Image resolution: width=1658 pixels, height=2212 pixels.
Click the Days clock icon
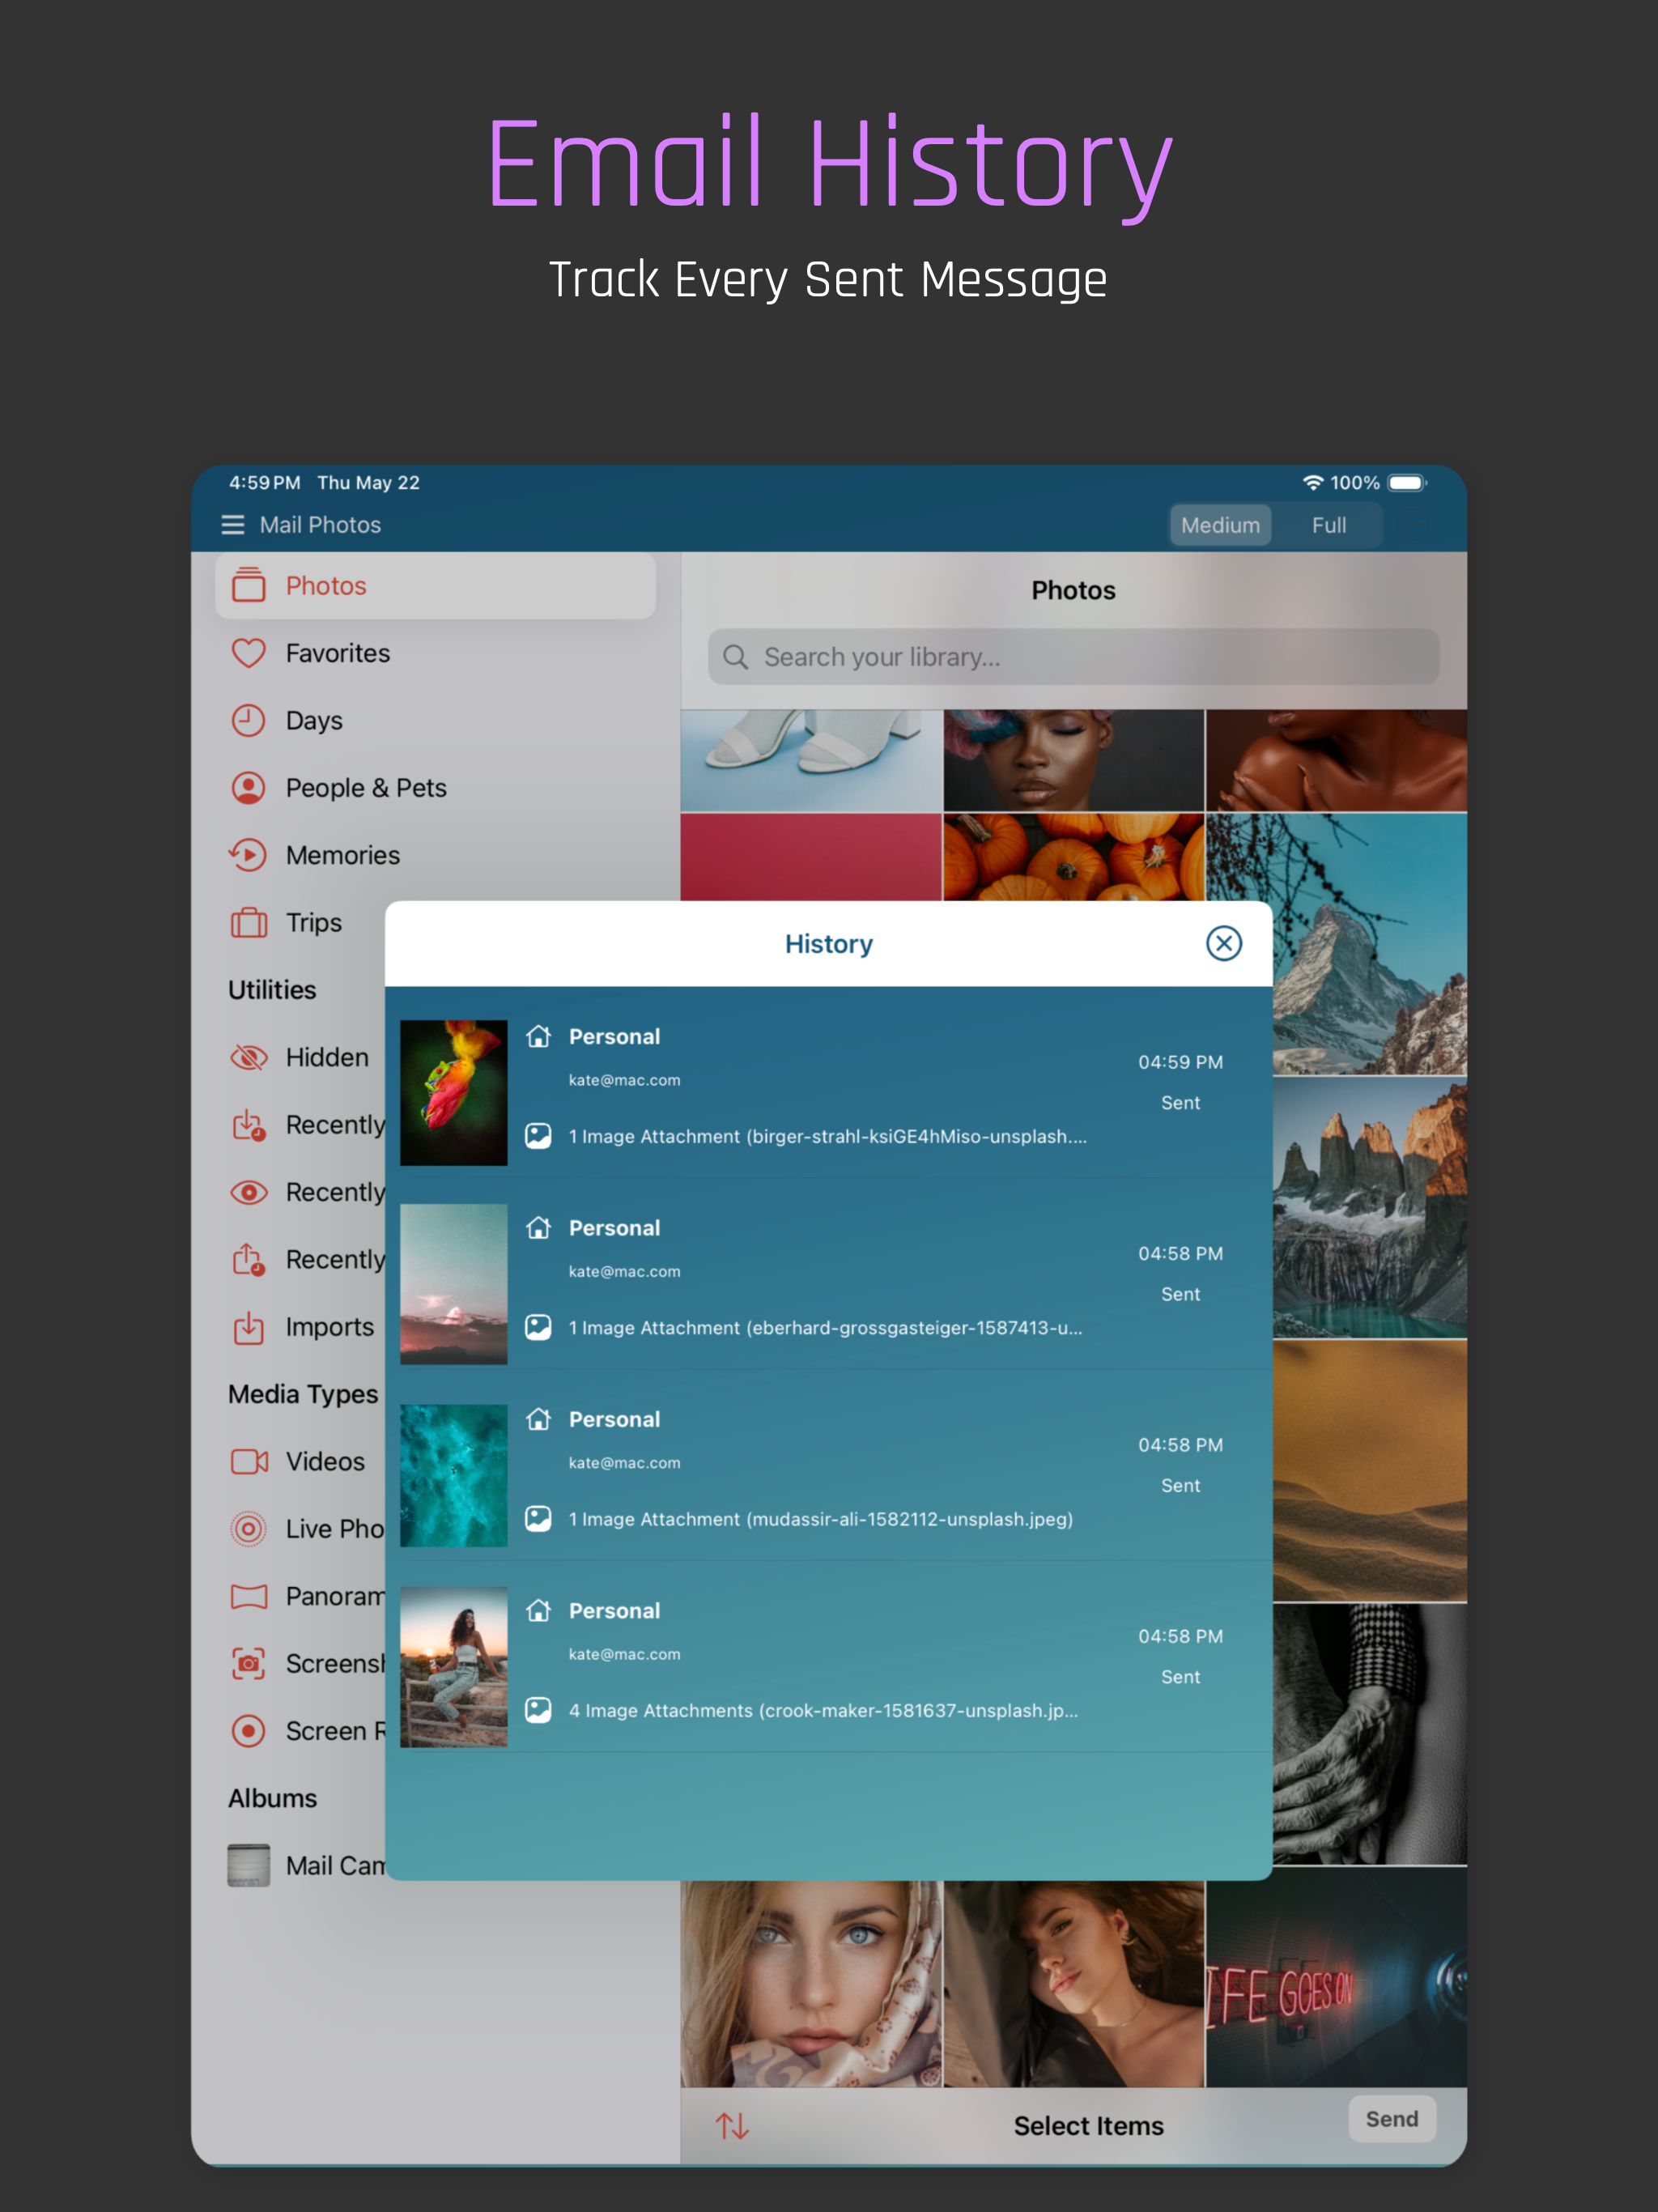pos(249,720)
